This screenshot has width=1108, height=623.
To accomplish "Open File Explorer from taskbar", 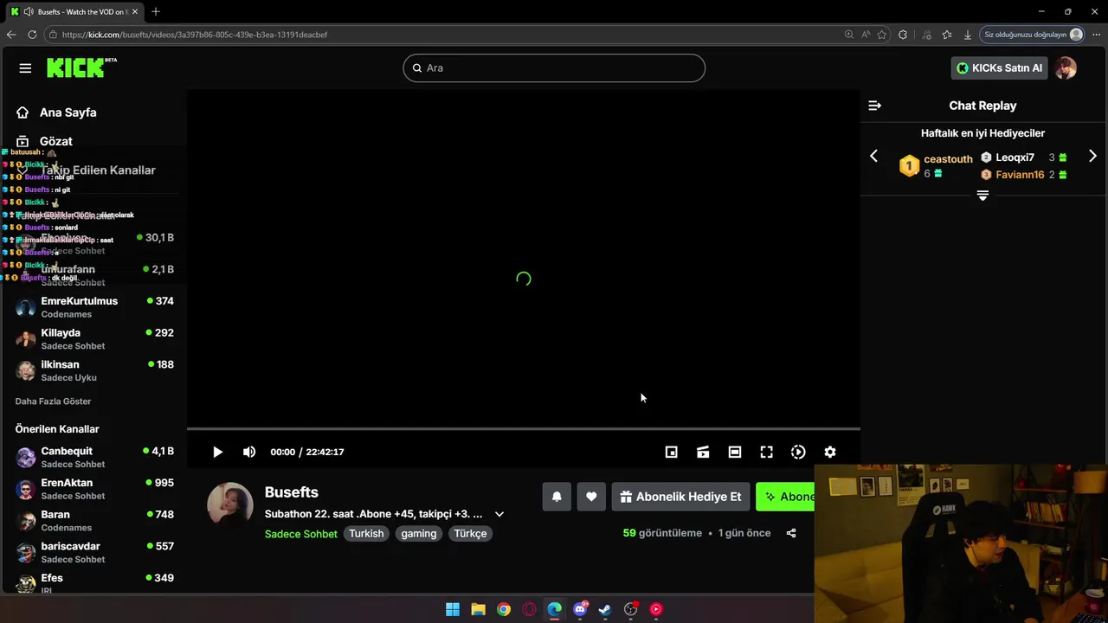I will 478,609.
